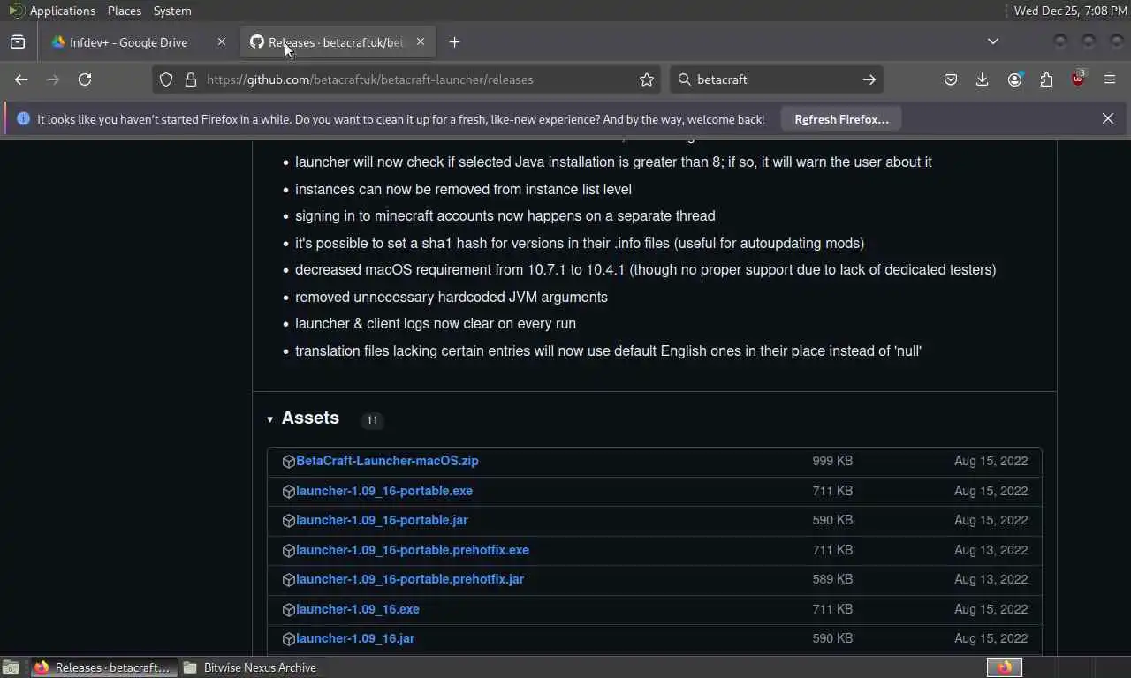Open the Places menu

[124, 11]
